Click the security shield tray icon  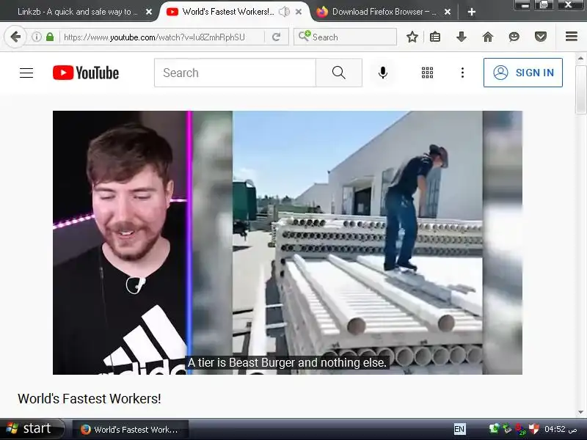pos(534,429)
